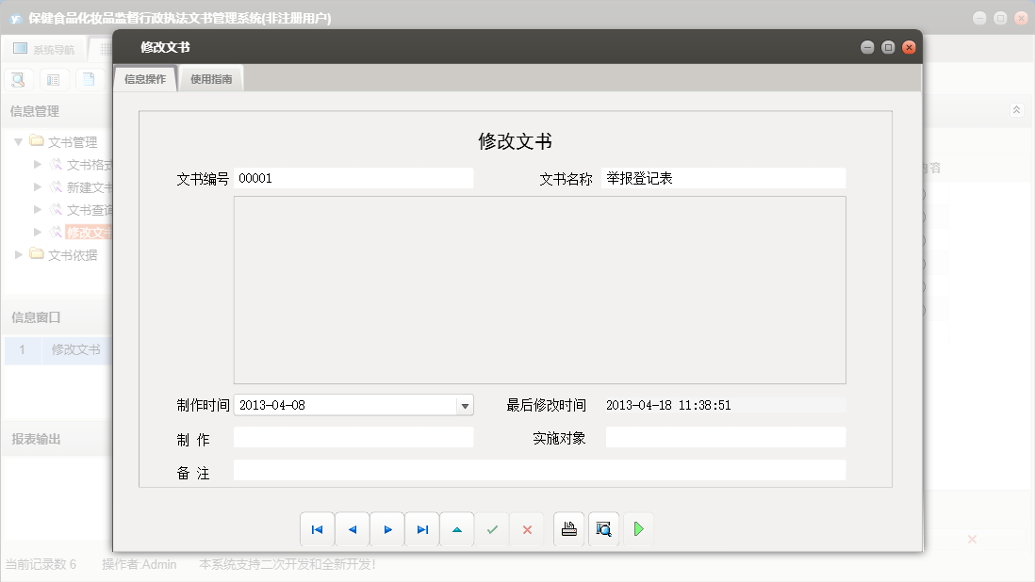Open the 制作时间 date dropdown
The height and width of the screenshot is (582, 1035).
pos(464,406)
